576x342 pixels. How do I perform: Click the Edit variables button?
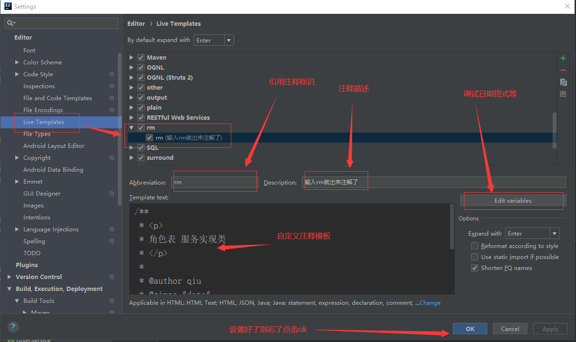tap(513, 201)
